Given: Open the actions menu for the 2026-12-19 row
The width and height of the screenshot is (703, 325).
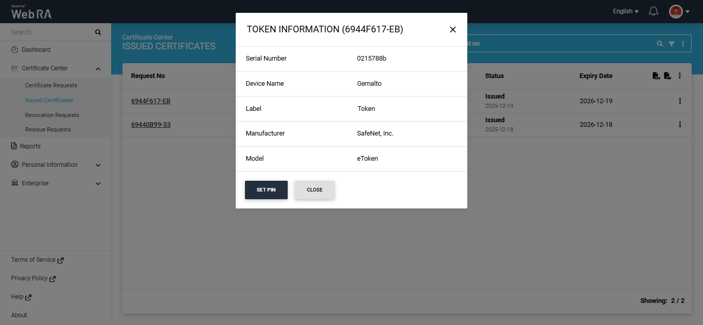Looking at the screenshot, I should point(680,101).
